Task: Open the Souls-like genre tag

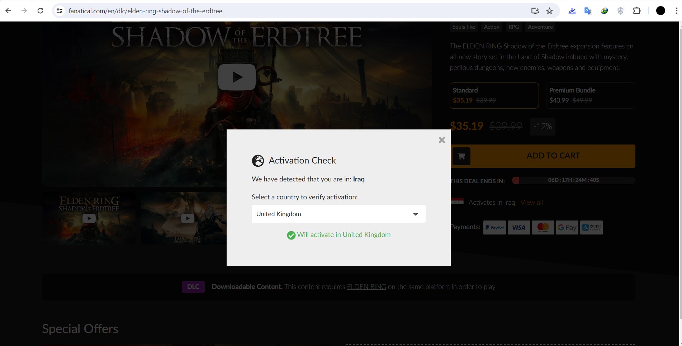Action: tap(464, 27)
